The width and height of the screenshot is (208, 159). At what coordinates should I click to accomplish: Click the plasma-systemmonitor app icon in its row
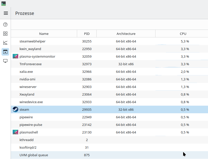pyautogui.click(x=15, y=56)
